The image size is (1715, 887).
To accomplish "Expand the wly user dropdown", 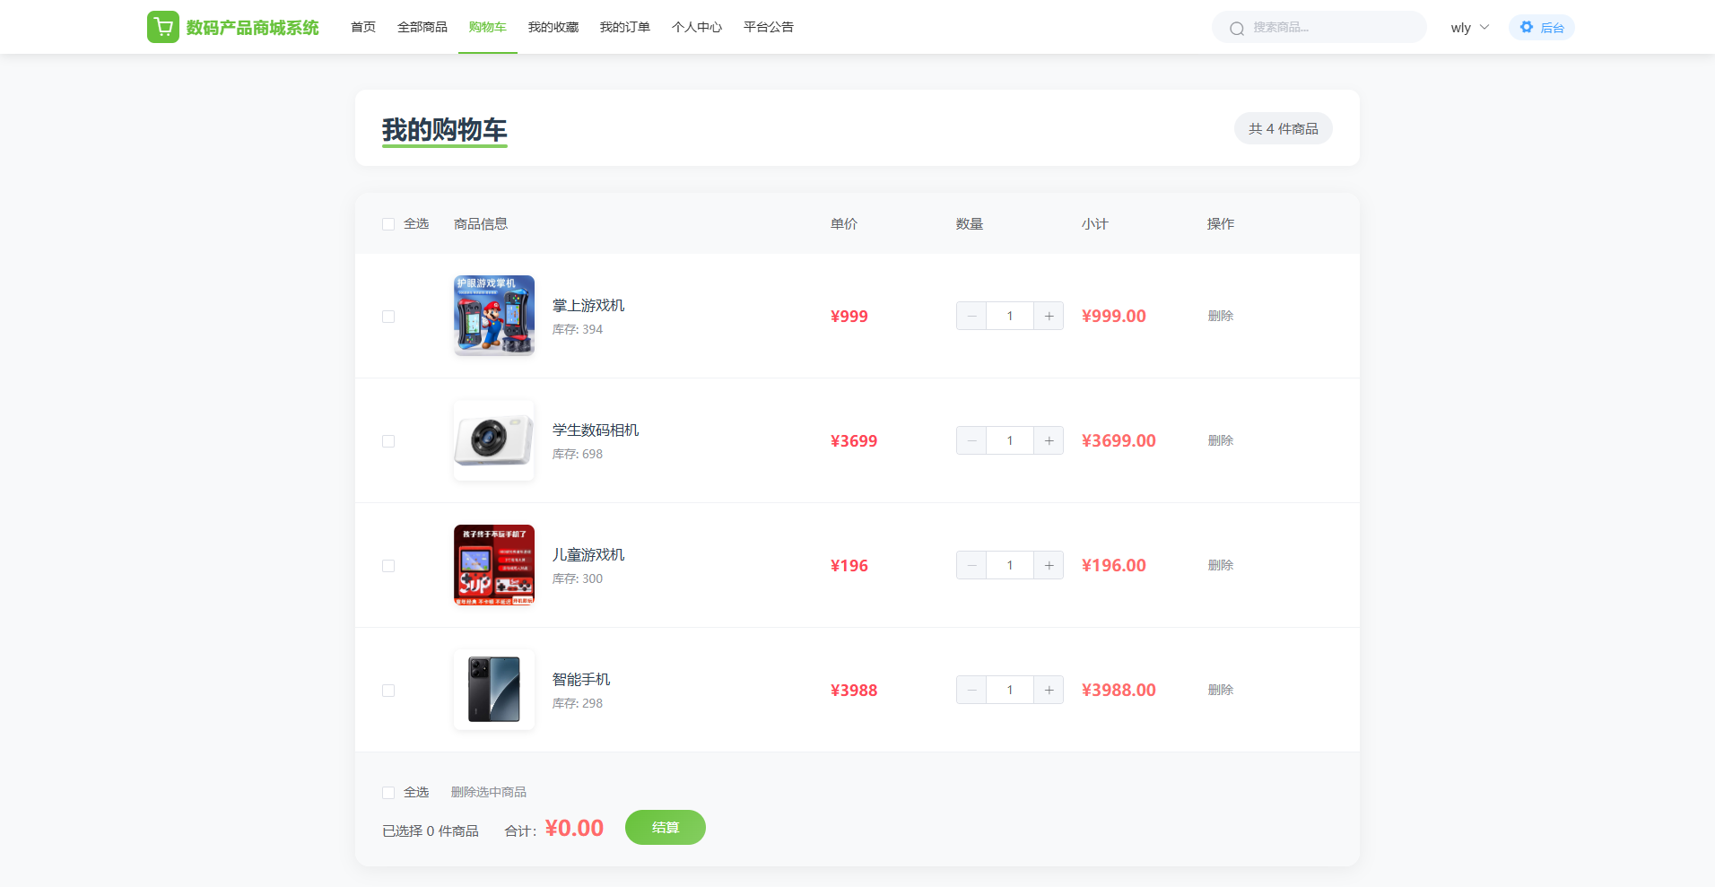I will [x=1469, y=28].
